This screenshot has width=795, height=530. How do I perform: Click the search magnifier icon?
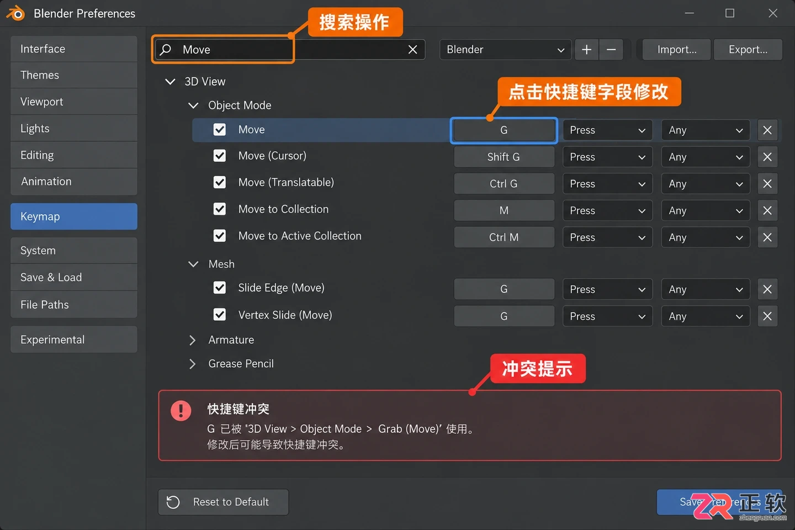pos(166,50)
